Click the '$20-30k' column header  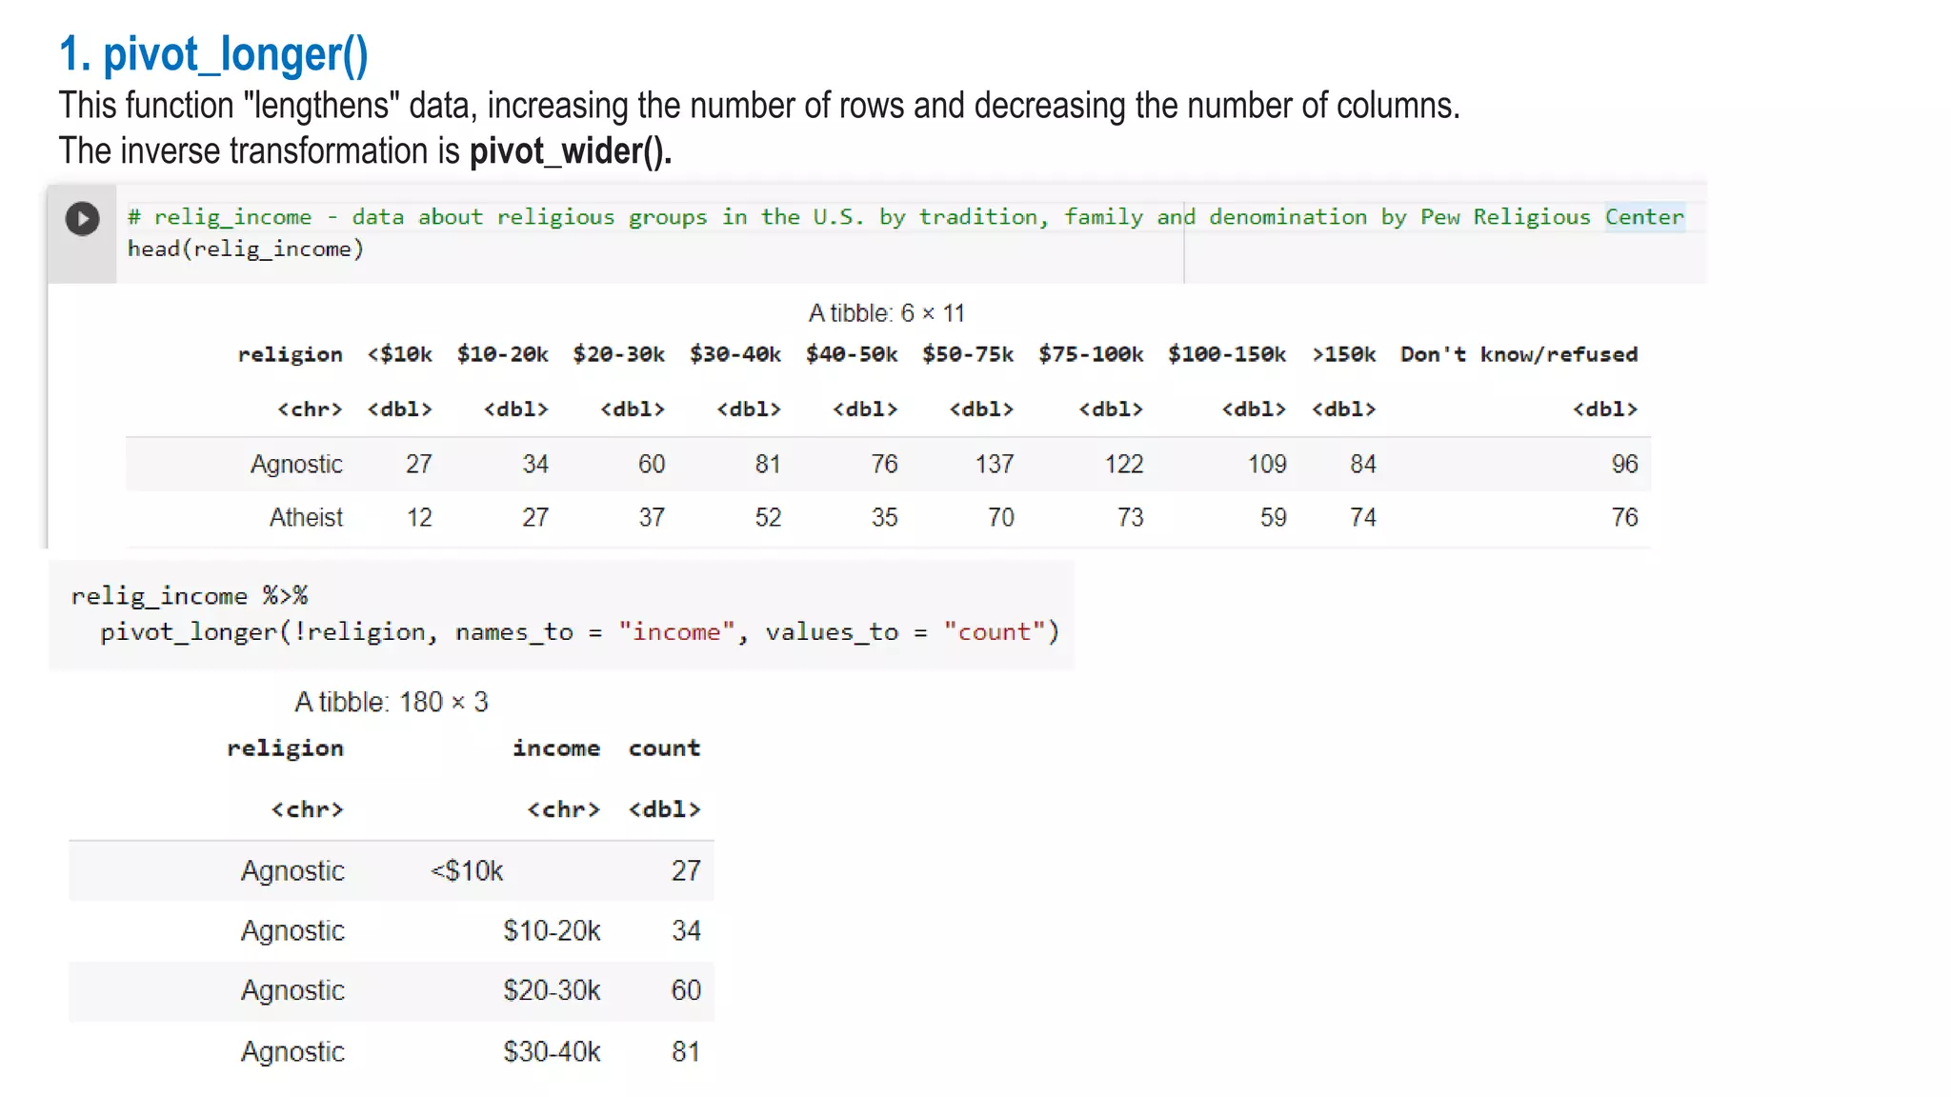619,354
